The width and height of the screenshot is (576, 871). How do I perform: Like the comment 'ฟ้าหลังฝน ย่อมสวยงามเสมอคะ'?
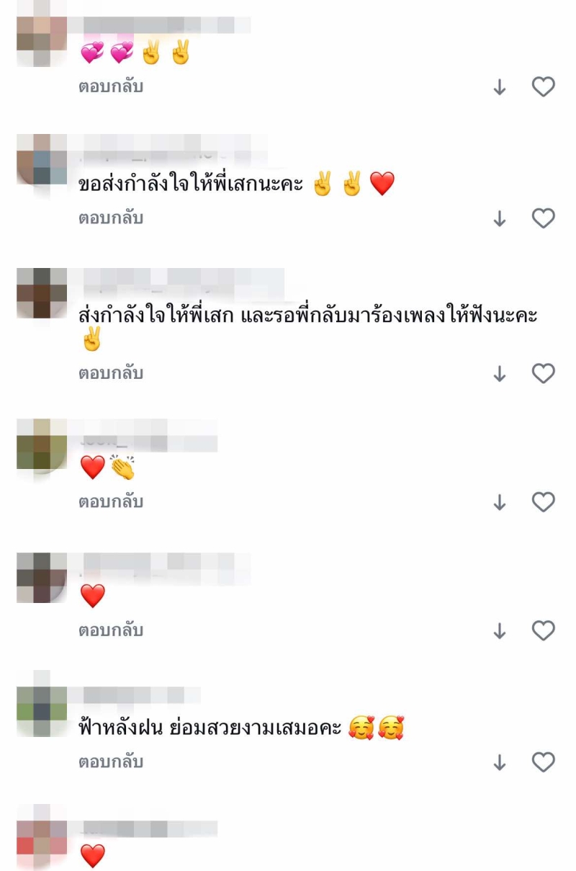[543, 761]
